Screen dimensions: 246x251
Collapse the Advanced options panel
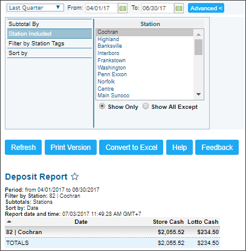(206, 8)
